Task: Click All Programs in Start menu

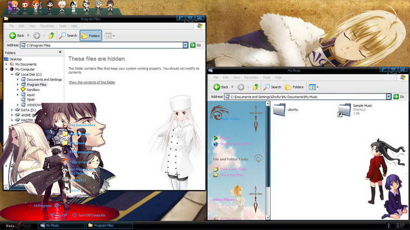Action: tap(43, 206)
